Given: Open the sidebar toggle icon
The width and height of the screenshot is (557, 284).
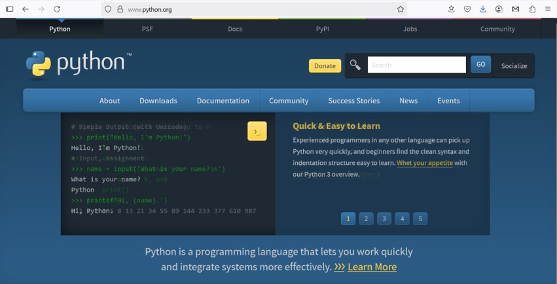Looking at the screenshot, I should [10, 9].
